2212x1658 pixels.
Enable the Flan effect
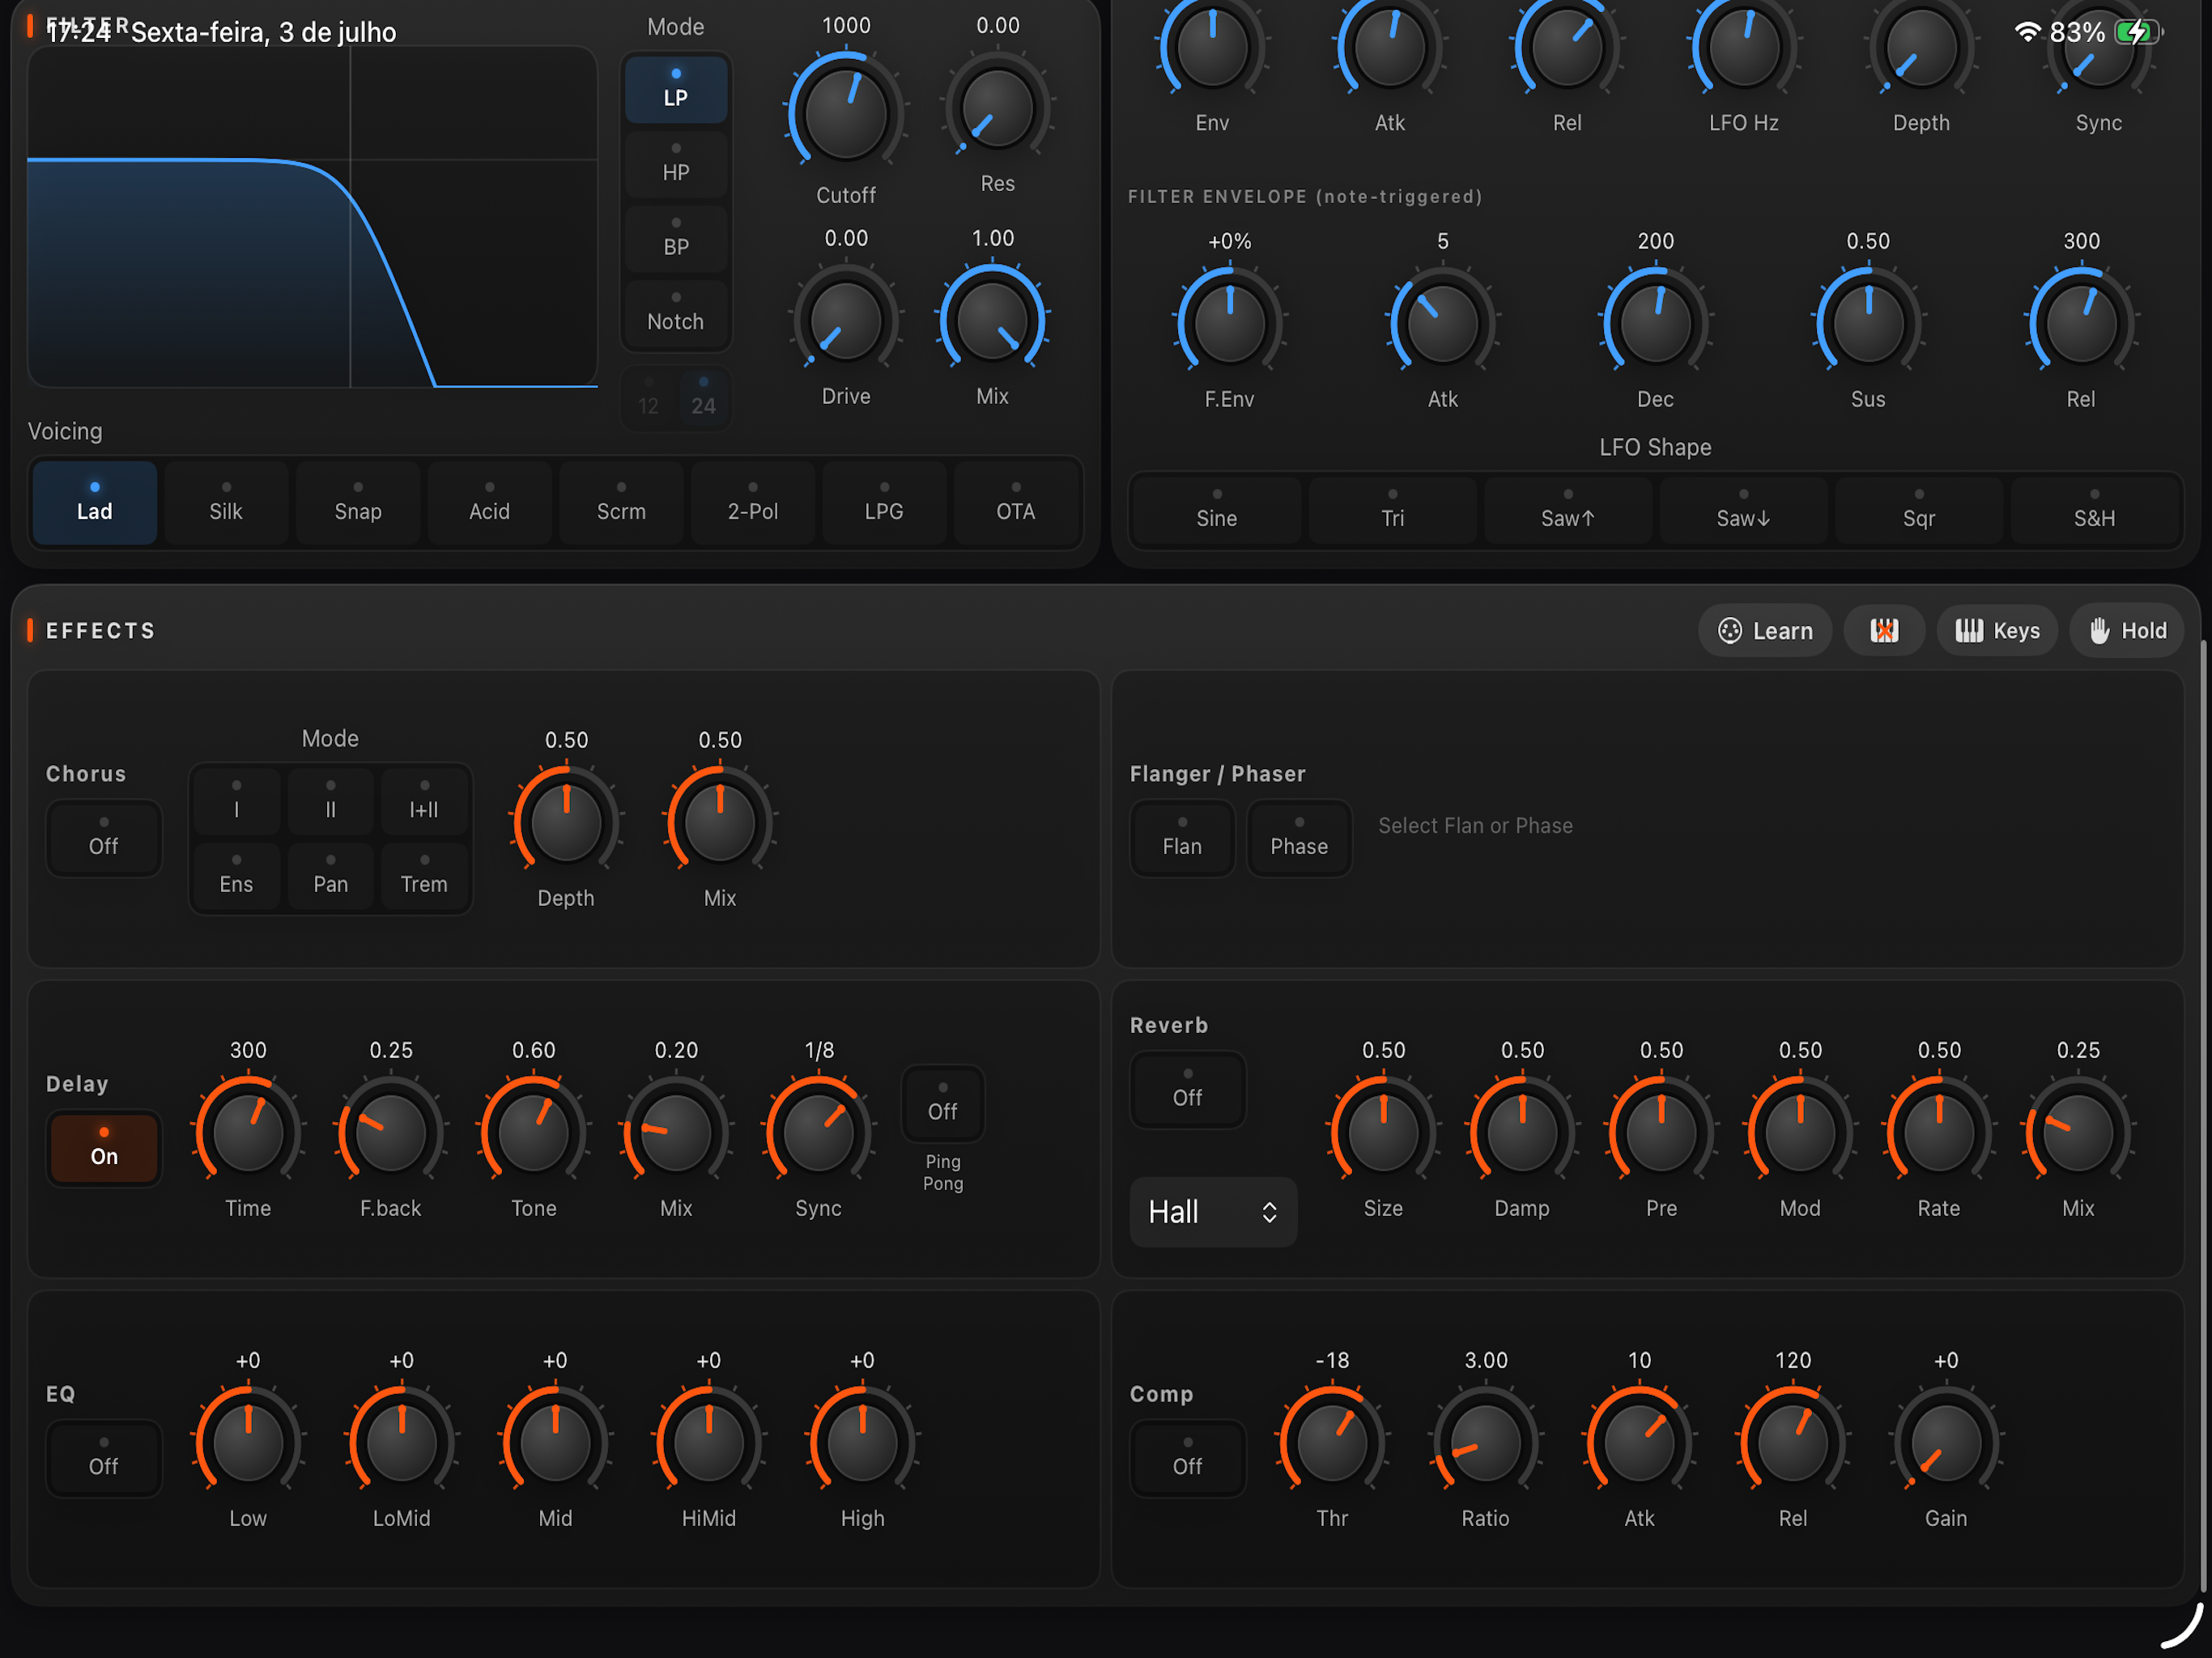point(1183,838)
